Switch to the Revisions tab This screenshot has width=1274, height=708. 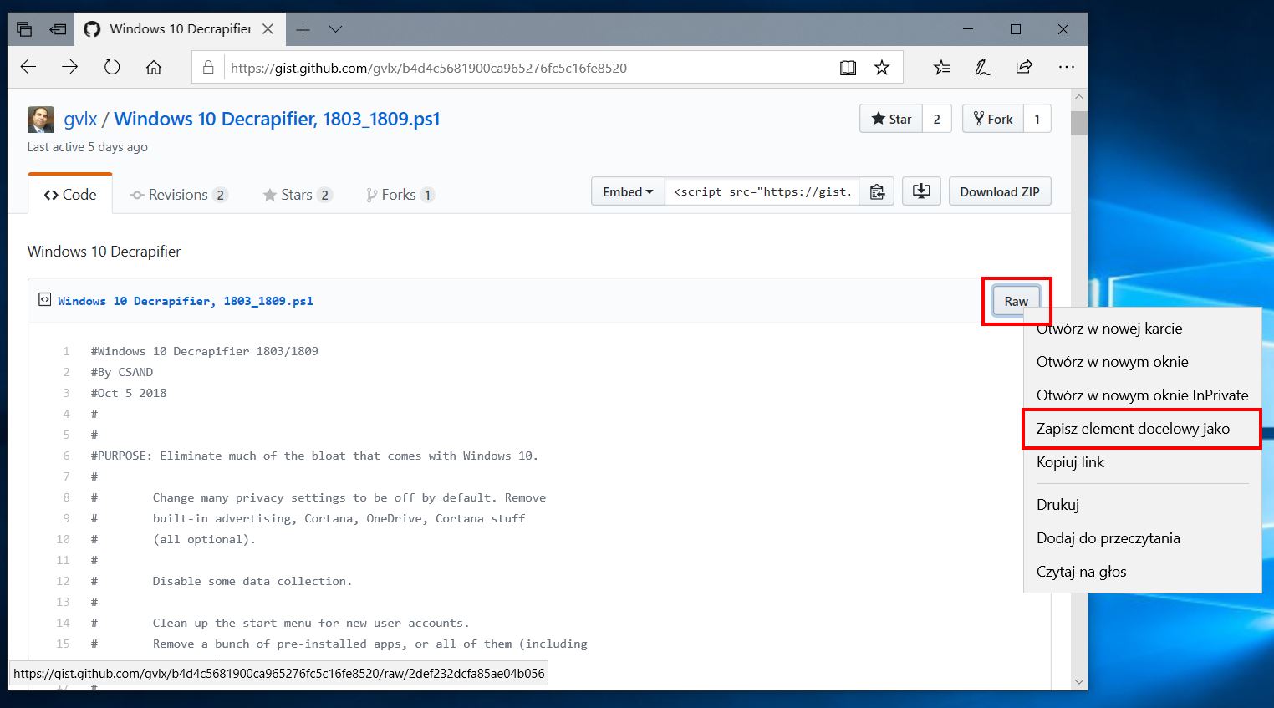178,195
